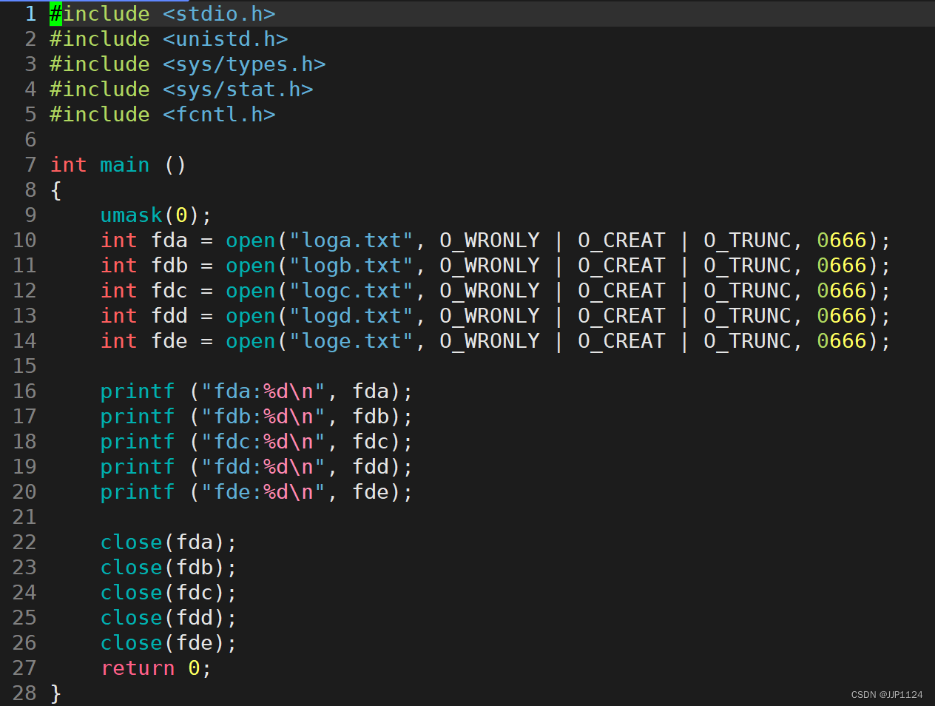The height and width of the screenshot is (706, 935).
Task: Click O_WRONLY on line 10
Action: tap(490, 241)
